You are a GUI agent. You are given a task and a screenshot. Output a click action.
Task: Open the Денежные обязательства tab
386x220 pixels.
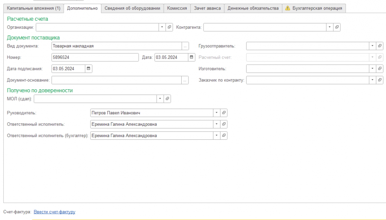click(253, 8)
